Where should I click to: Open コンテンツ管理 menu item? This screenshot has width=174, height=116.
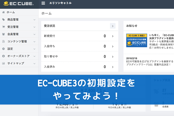click(19, 41)
